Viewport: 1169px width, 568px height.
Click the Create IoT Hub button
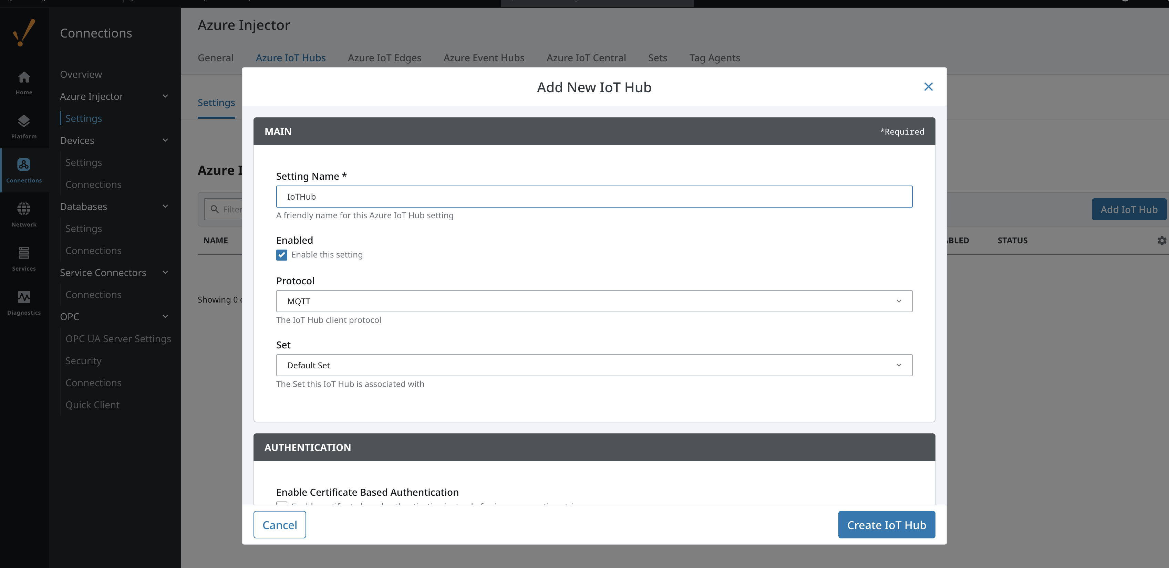click(886, 525)
